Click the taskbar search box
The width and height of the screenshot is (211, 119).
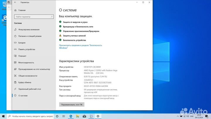coord(30,116)
